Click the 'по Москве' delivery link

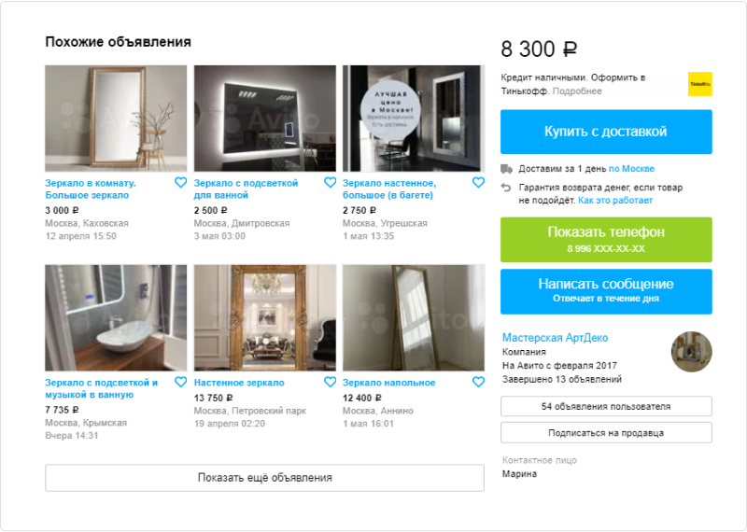(x=631, y=169)
